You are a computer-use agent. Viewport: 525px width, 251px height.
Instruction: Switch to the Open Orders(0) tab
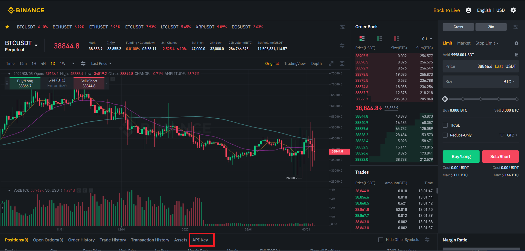click(x=48, y=240)
